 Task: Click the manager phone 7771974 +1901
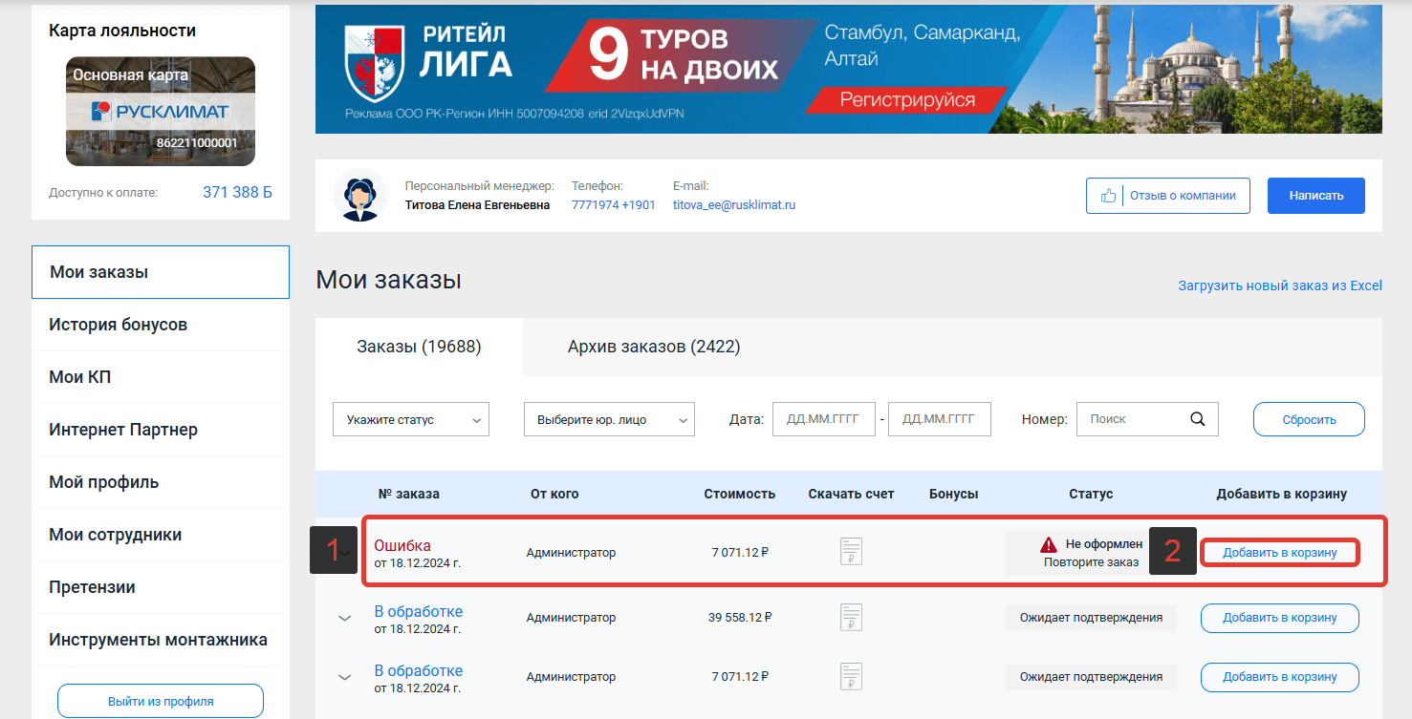coord(614,204)
